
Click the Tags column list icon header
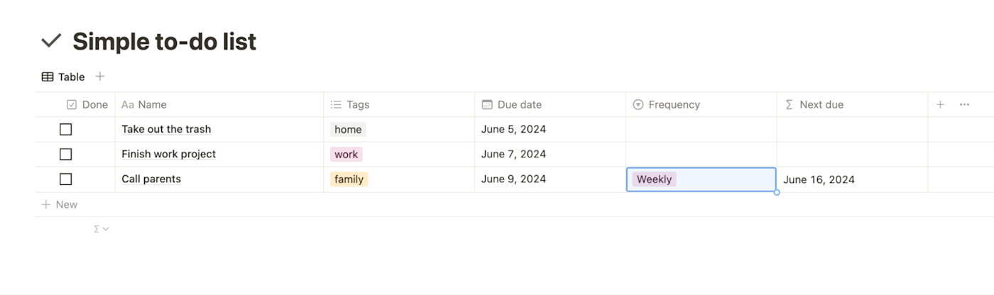350,104
